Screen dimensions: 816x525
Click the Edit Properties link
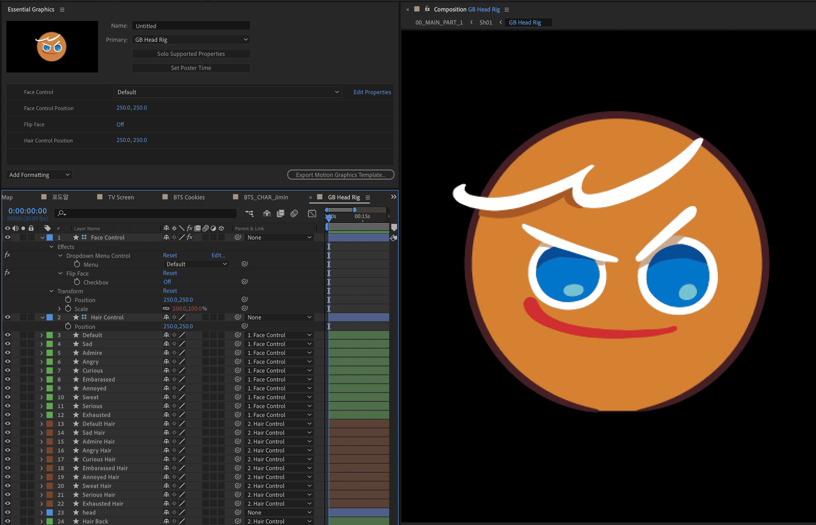[372, 92]
